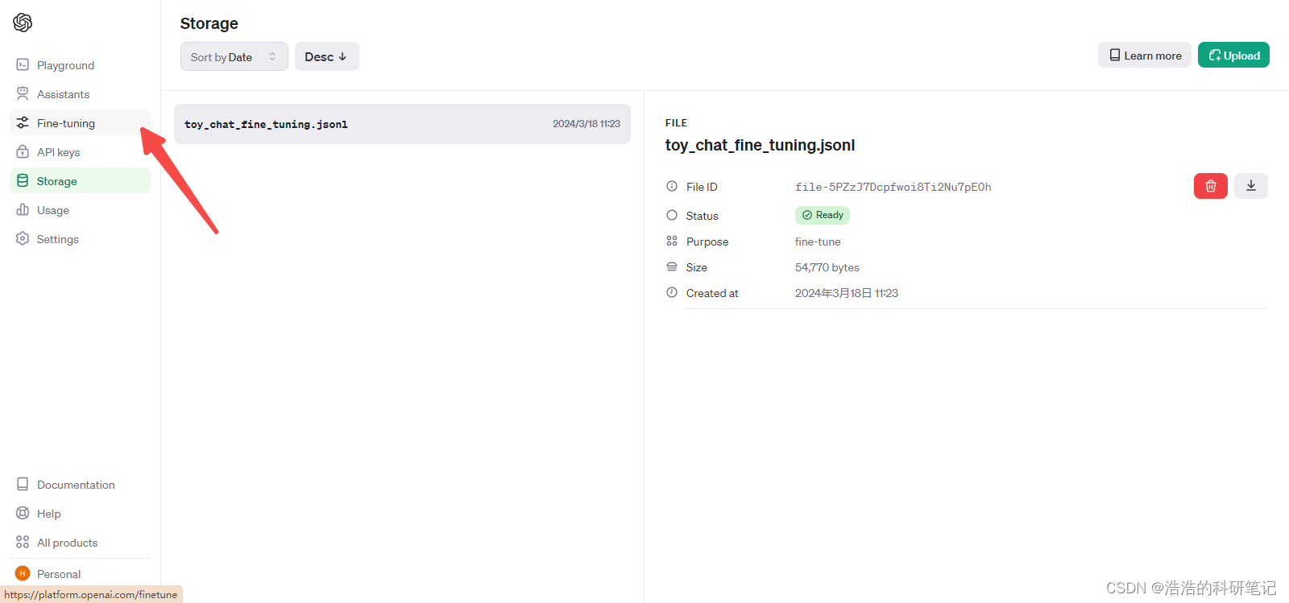Click the 54,770 bytes size value
Image resolution: width=1289 pixels, height=603 pixels.
827,267
